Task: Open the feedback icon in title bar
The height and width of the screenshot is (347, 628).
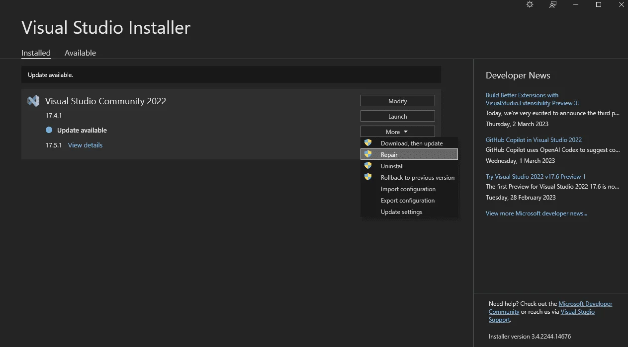Action: (553, 4)
